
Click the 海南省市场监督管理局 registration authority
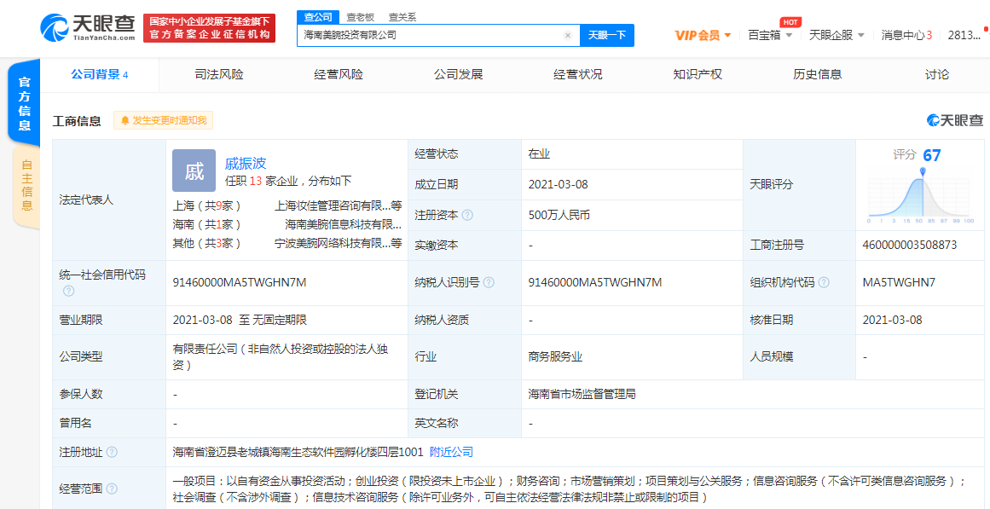point(582,394)
